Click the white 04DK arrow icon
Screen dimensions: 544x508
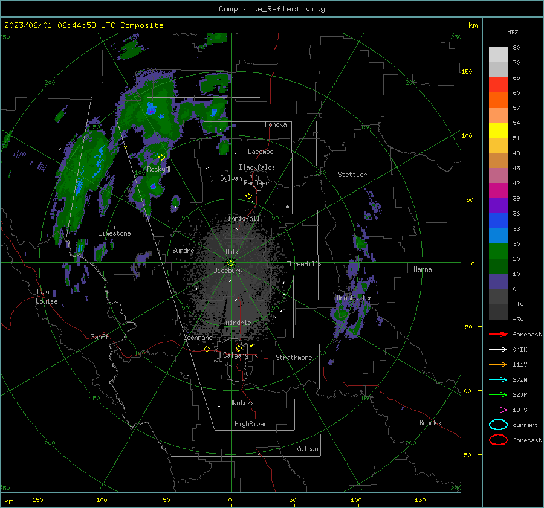498,349
